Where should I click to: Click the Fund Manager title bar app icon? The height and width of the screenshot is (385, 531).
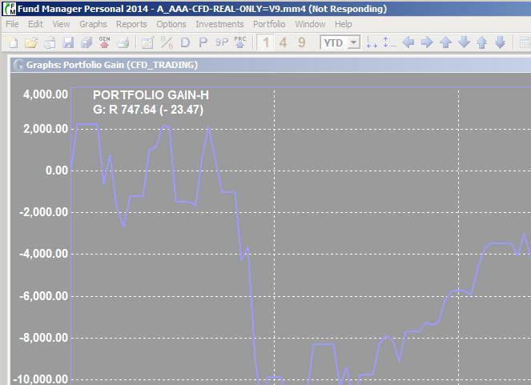tap(9, 9)
